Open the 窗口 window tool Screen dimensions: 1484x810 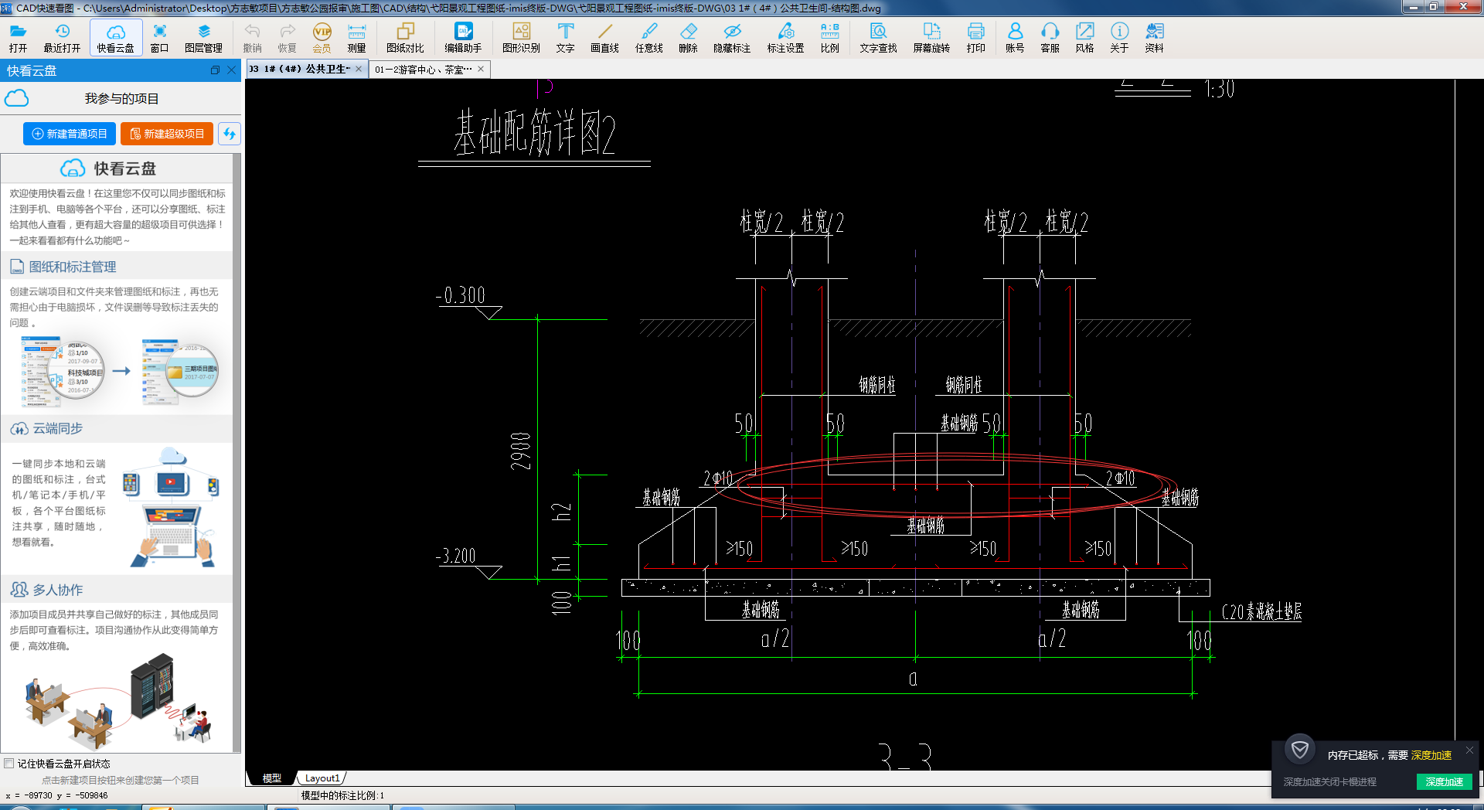pos(159,38)
